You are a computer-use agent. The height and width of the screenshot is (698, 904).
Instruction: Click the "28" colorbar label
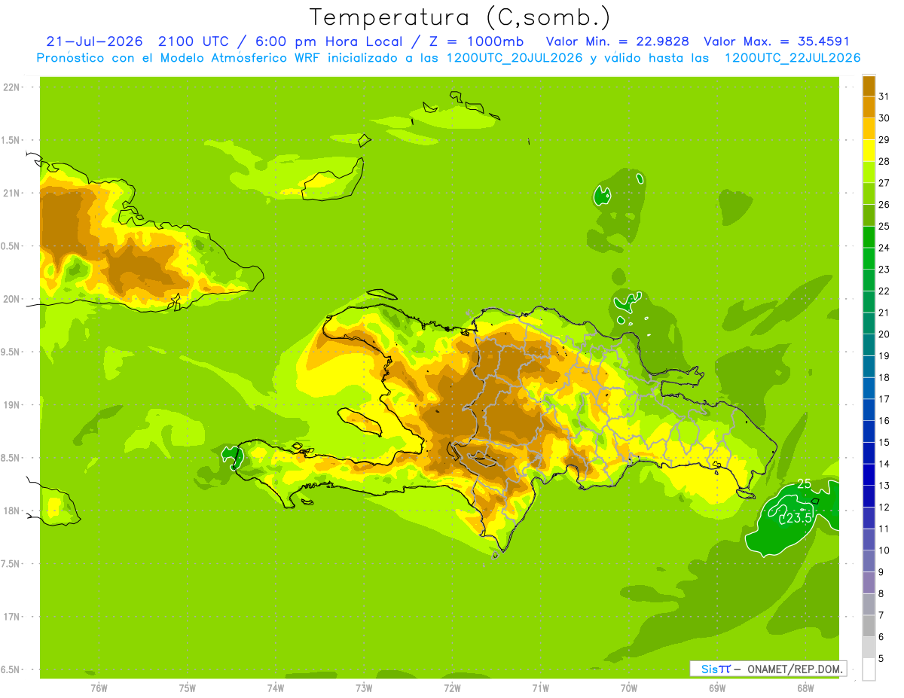tap(884, 161)
